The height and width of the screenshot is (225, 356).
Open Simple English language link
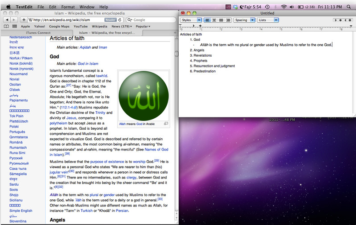point(21,210)
